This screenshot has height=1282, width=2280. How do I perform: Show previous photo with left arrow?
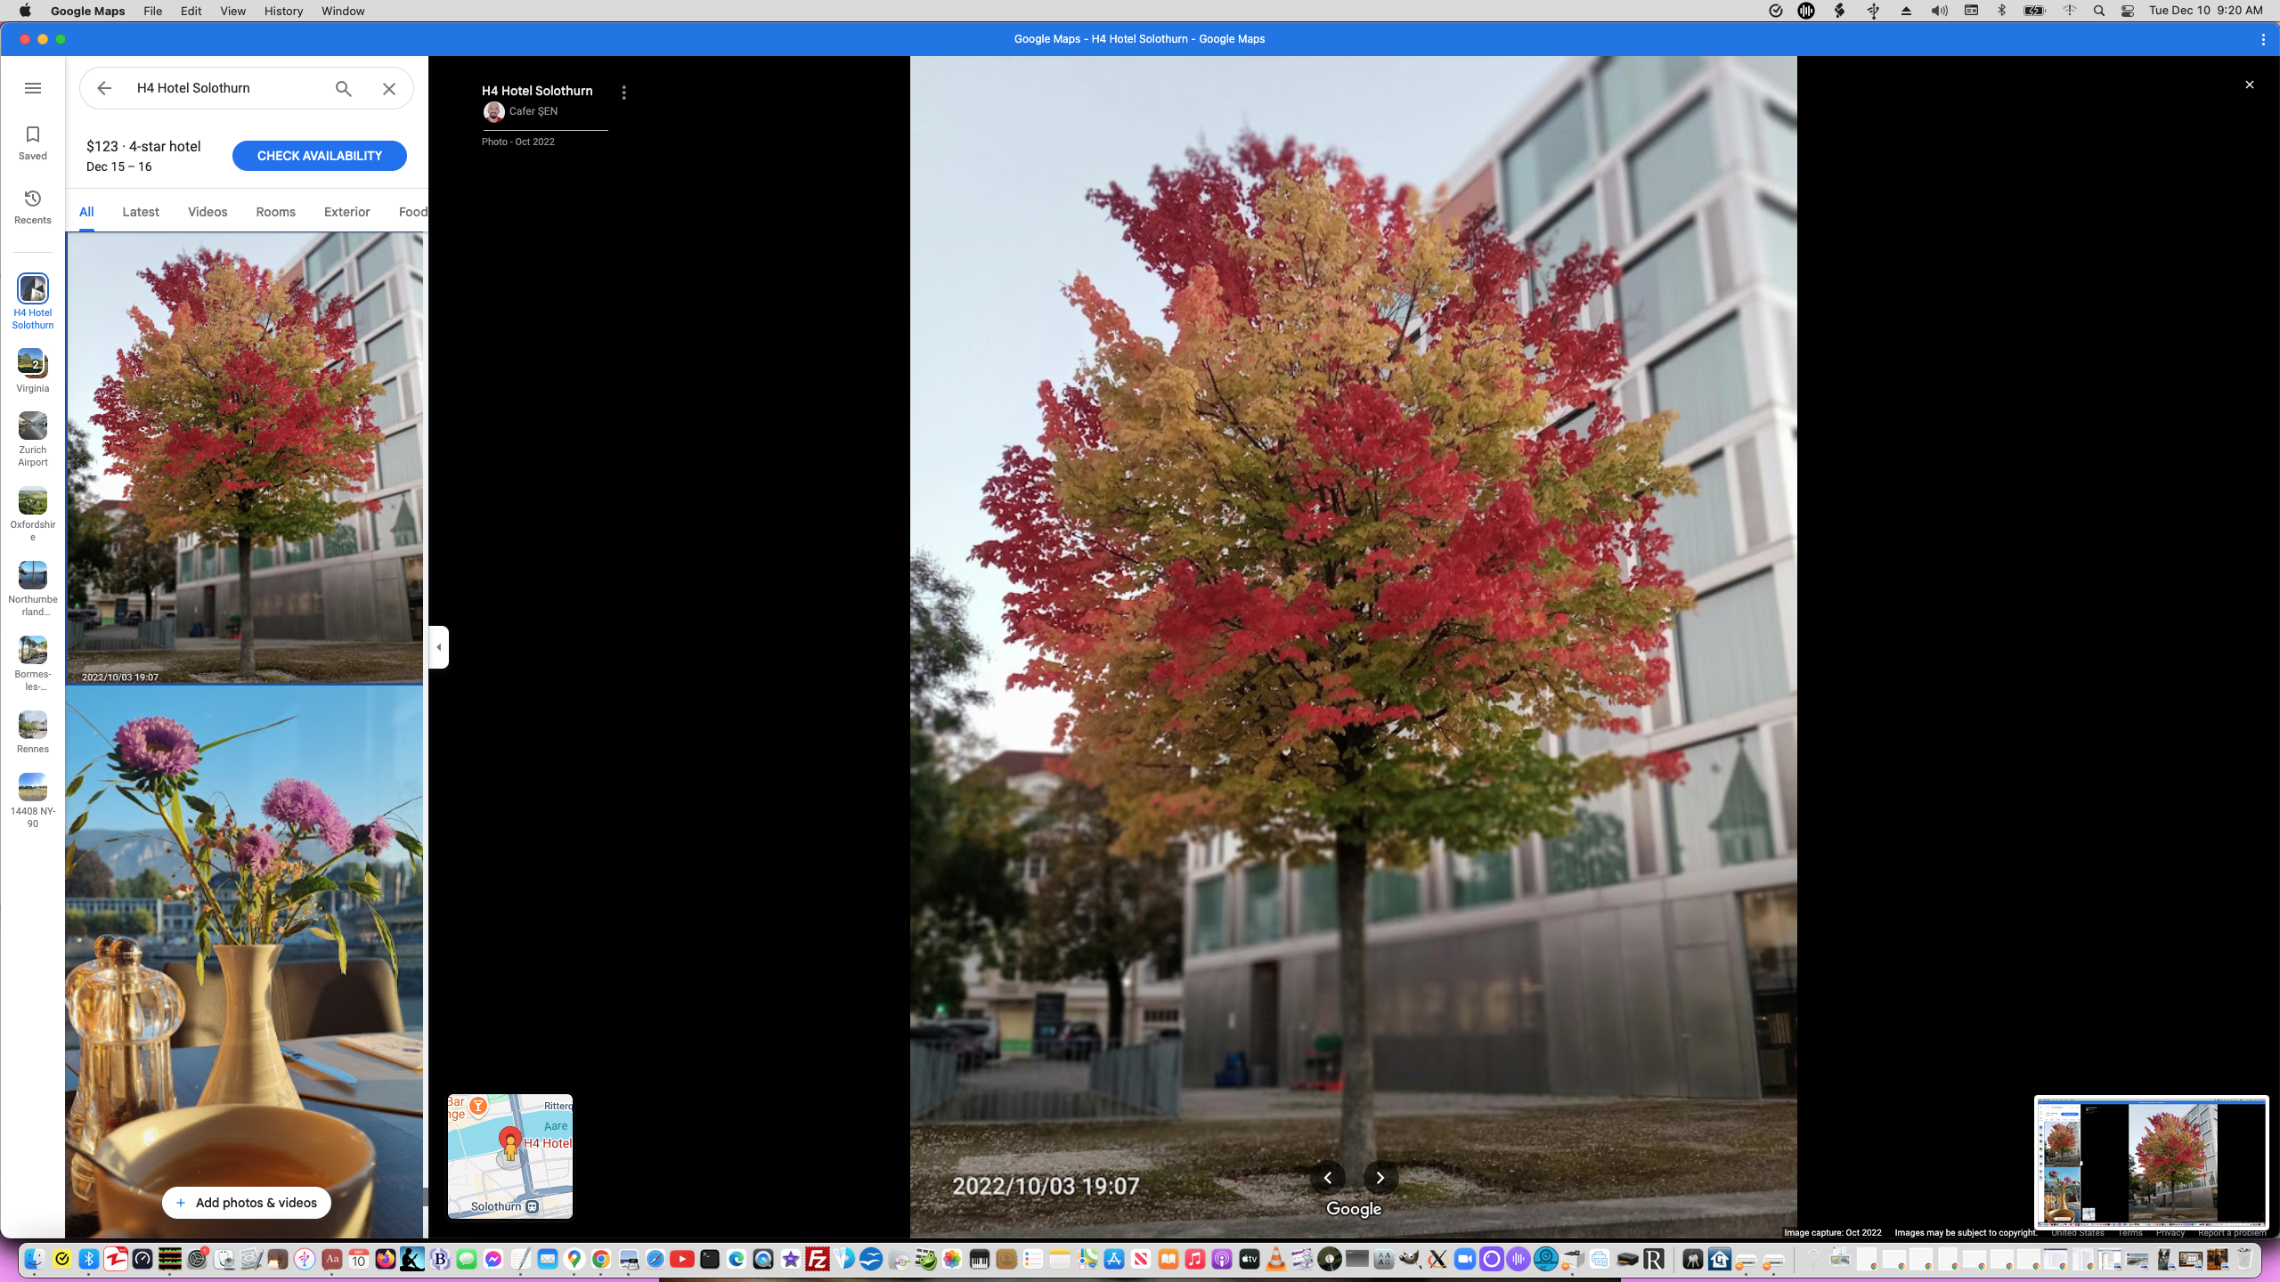tap(1327, 1178)
